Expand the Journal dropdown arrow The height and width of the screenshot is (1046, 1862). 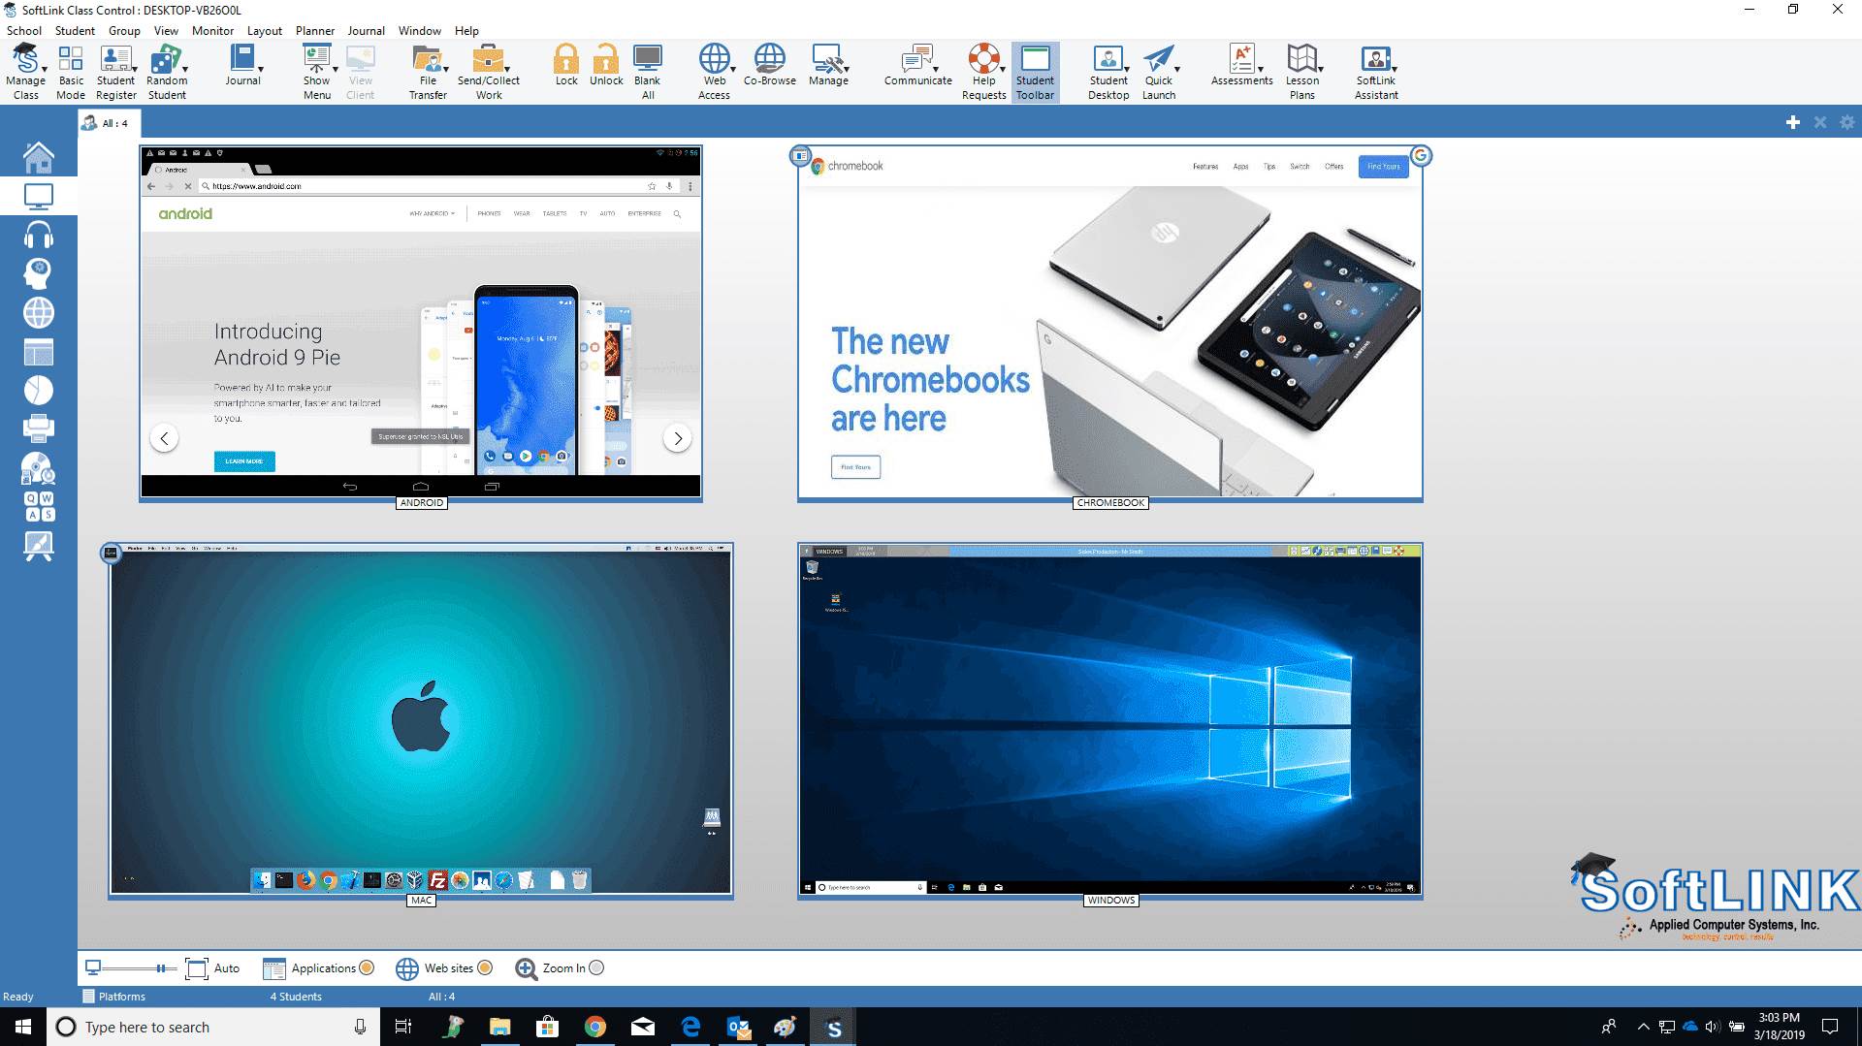261,70
